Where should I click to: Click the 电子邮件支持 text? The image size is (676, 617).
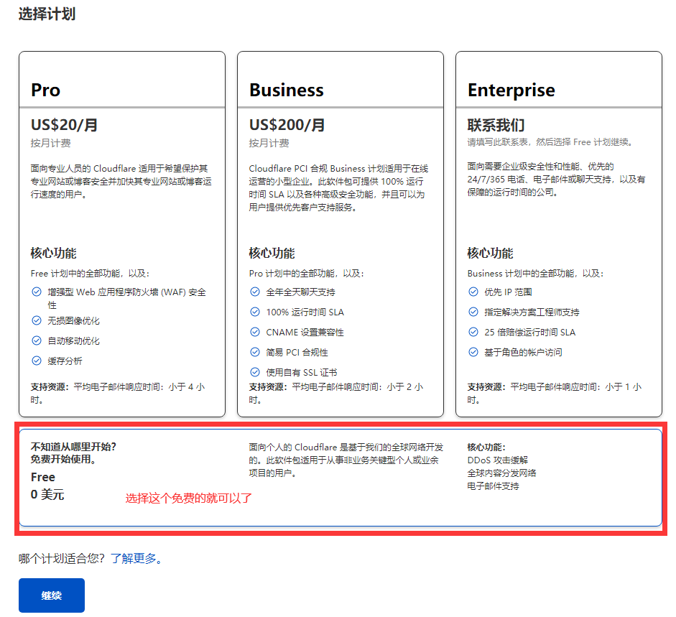point(494,486)
